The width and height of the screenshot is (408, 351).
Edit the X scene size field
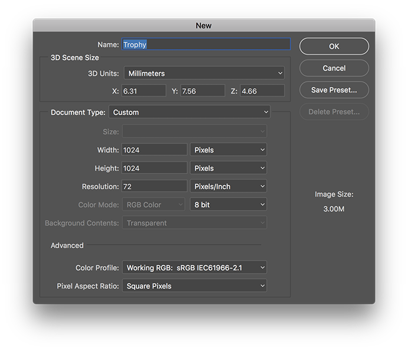(x=143, y=91)
